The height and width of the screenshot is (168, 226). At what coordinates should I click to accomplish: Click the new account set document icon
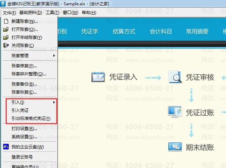tap(6, 21)
